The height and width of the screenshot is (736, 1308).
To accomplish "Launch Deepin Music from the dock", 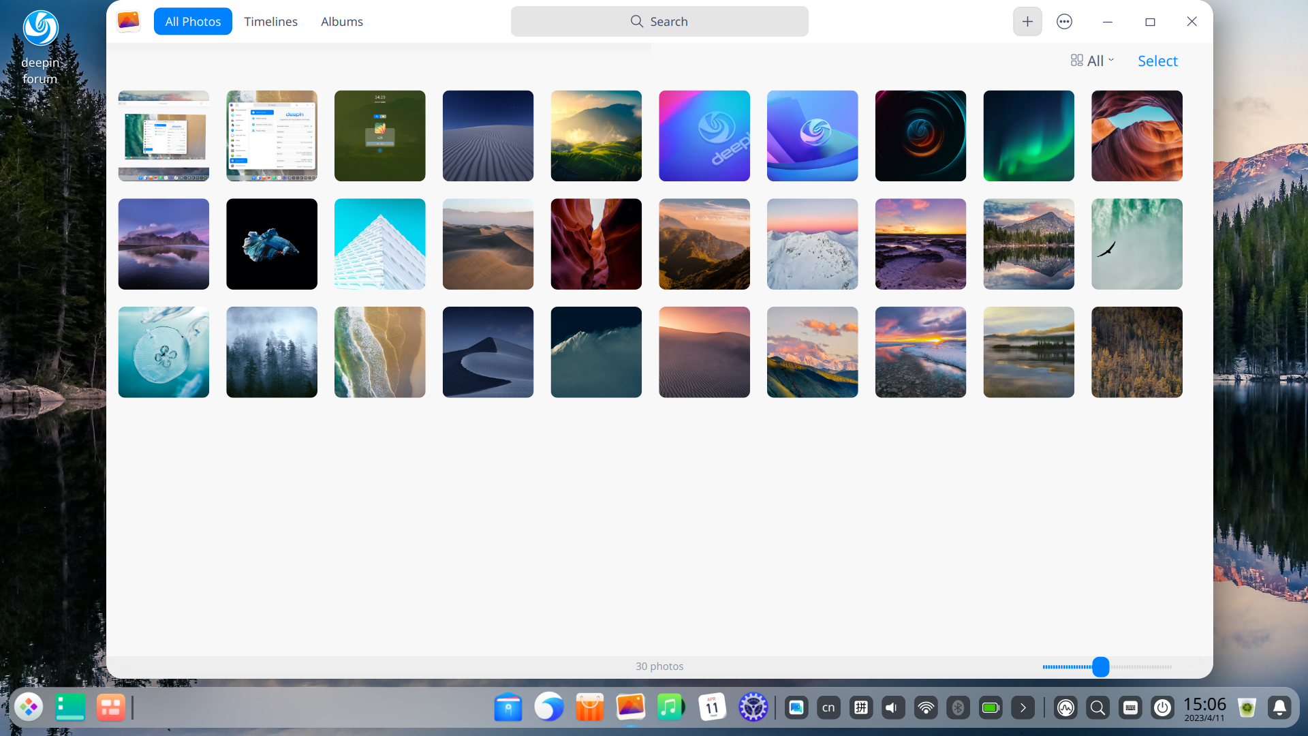I will pos(671,707).
